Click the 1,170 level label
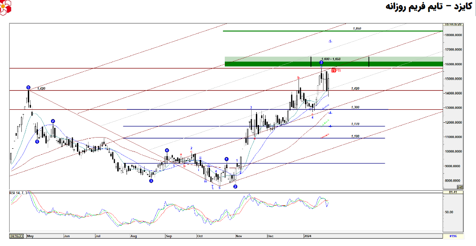Viewport: 476px width, 246px height. point(355,124)
